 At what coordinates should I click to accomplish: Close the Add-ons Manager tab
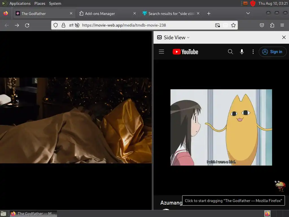[x=135, y=13]
